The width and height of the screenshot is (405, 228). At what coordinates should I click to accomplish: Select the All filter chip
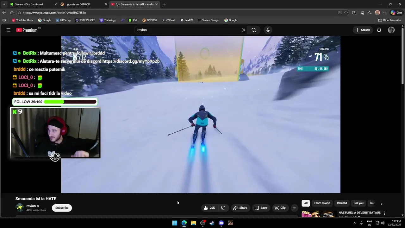[306, 203]
